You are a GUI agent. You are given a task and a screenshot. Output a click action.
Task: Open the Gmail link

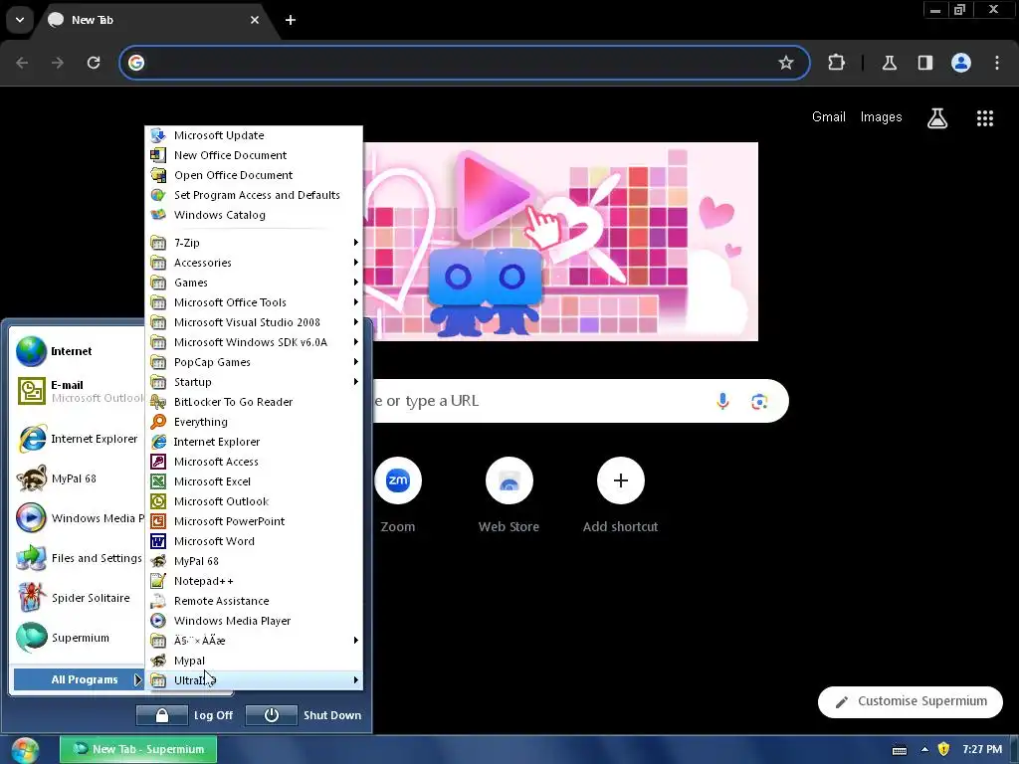coord(829,117)
